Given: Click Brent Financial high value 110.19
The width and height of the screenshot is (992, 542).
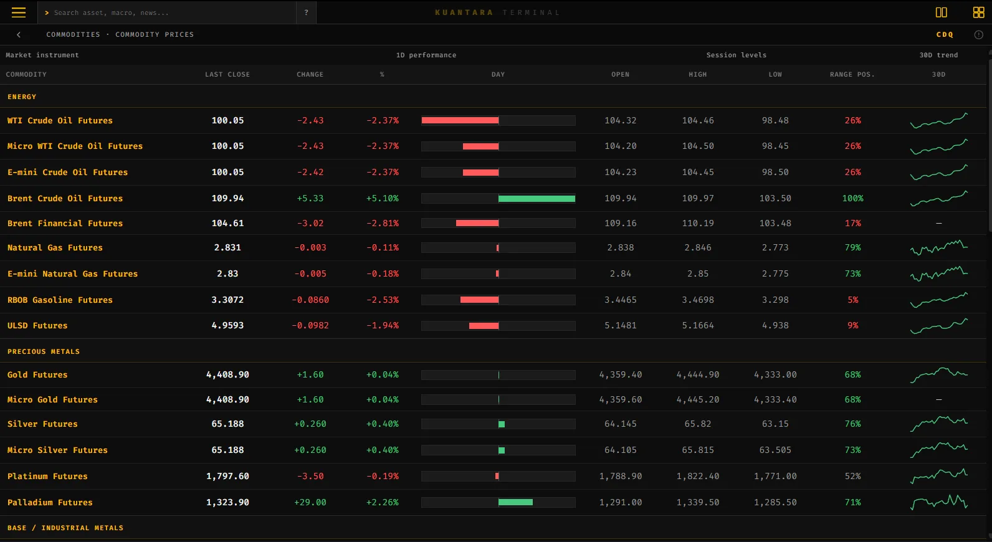Looking at the screenshot, I should click(x=698, y=224).
